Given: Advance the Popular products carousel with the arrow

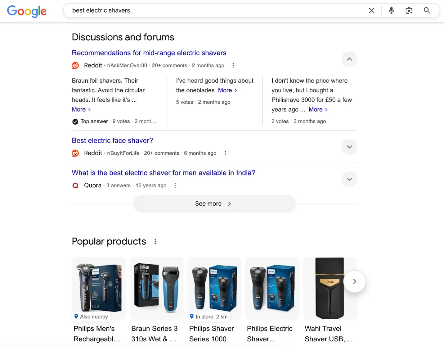Looking at the screenshot, I should [355, 281].
